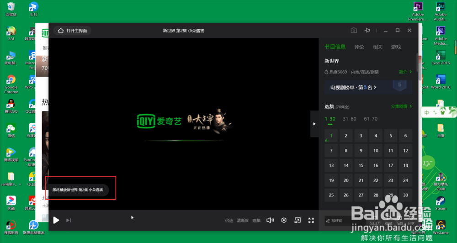Switch to the 评论 tab

[359, 47]
